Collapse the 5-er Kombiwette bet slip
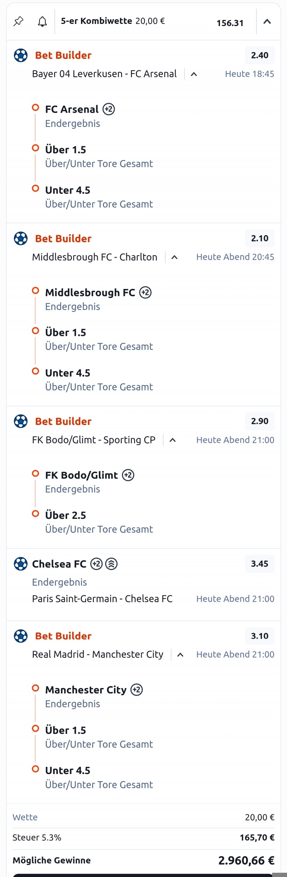 coord(267,22)
